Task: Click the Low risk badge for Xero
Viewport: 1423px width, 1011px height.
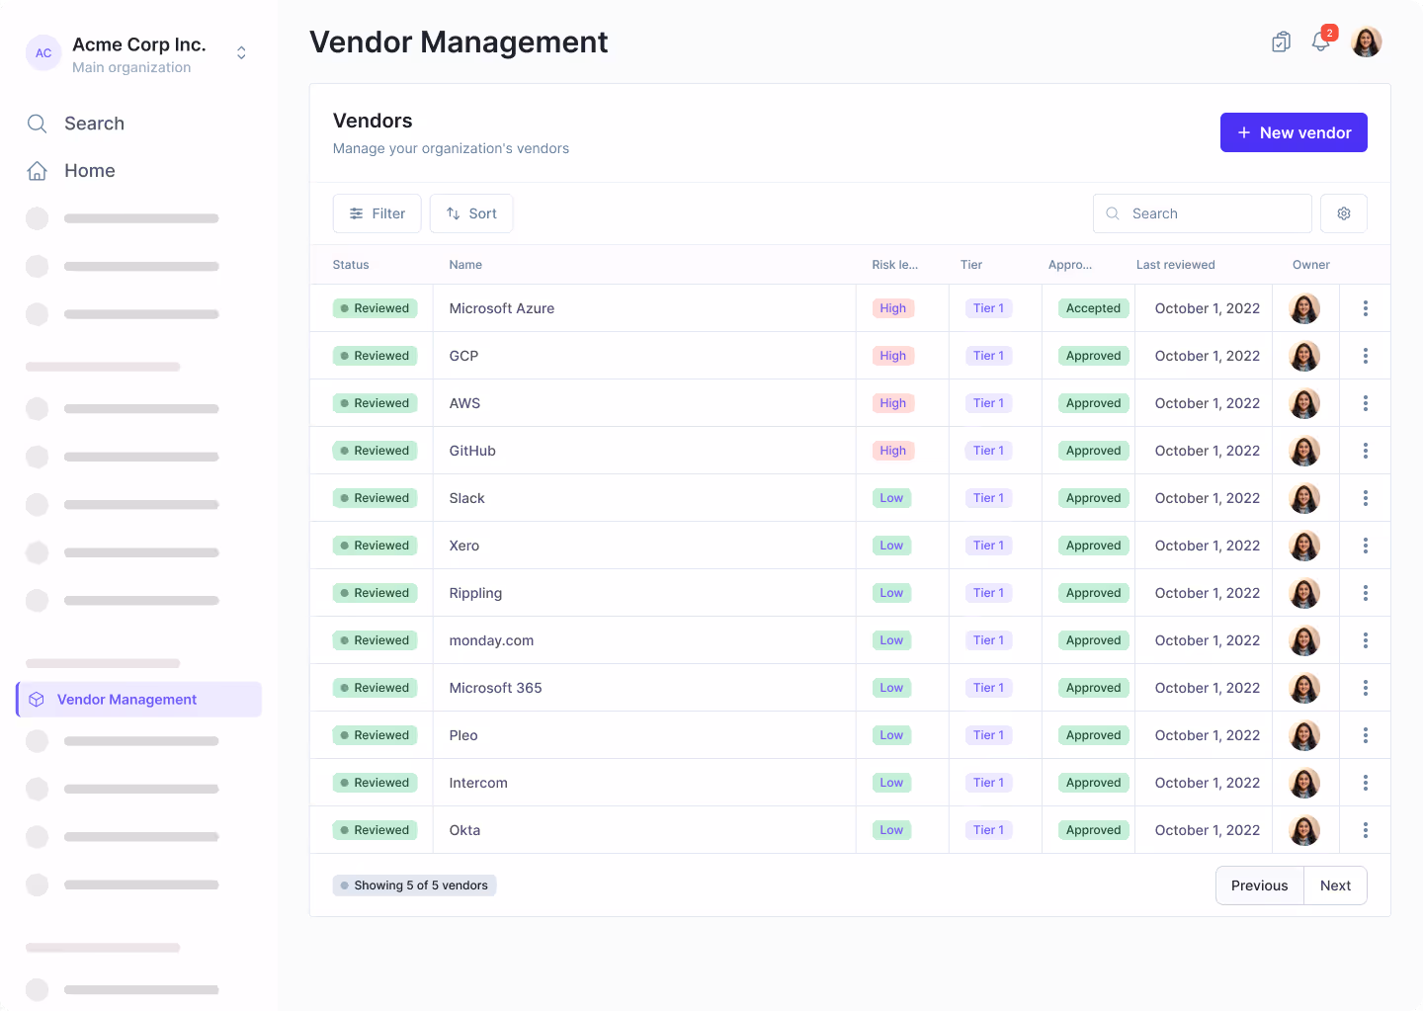Action: [x=891, y=546]
